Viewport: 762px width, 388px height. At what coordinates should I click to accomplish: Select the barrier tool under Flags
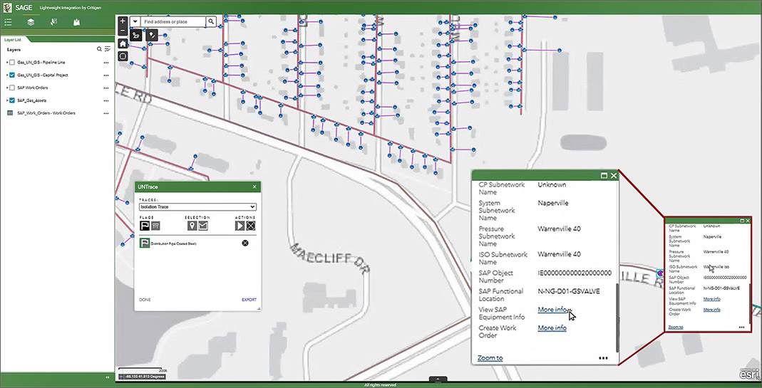155,226
